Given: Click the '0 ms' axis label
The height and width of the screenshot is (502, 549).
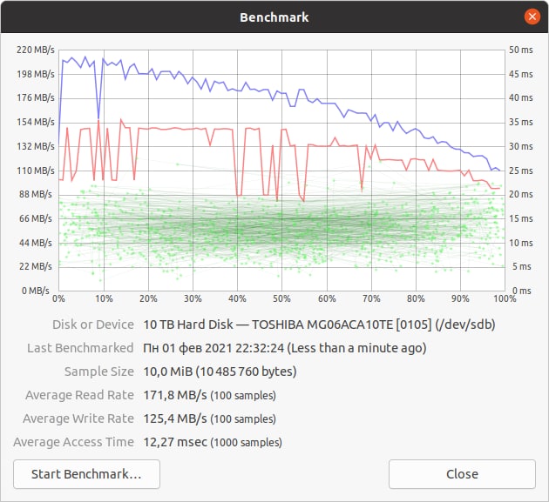Looking at the screenshot, I should point(522,291).
